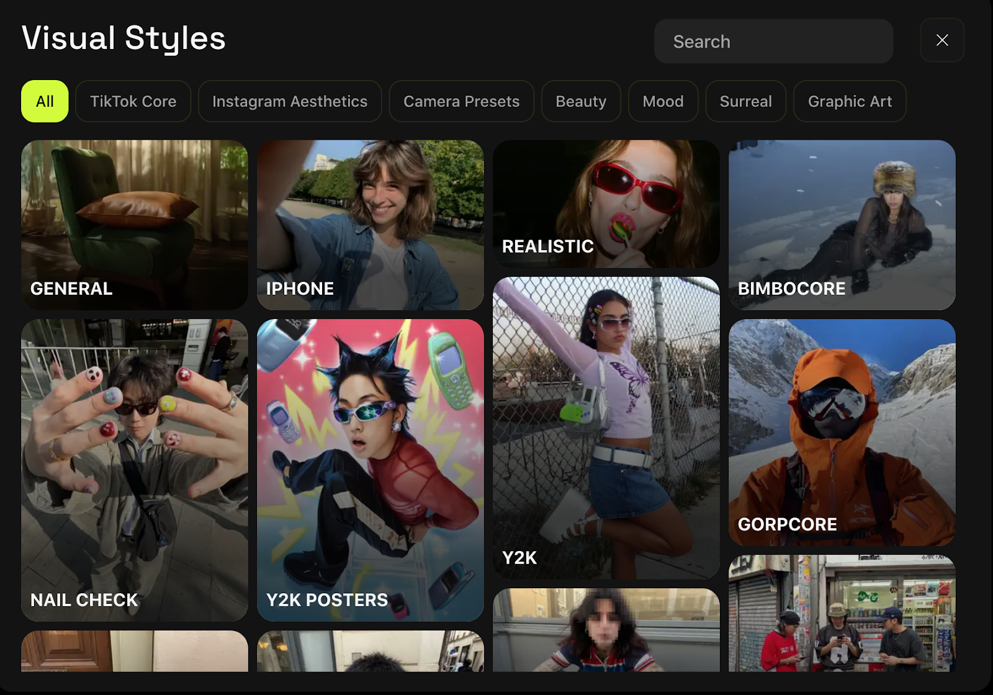Image resolution: width=993 pixels, height=695 pixels.
Task: Pick the REALISTIC visual style
Action: tap(606, 204)
